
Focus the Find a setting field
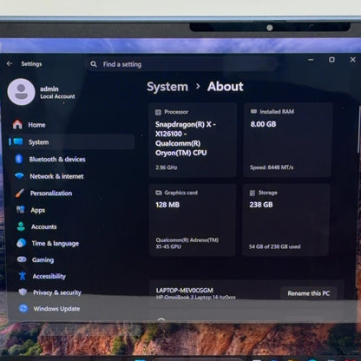tap(181, 64)
